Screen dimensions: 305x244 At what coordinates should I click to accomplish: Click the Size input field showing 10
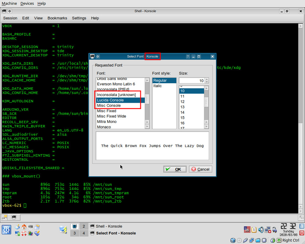coord(192,81)
